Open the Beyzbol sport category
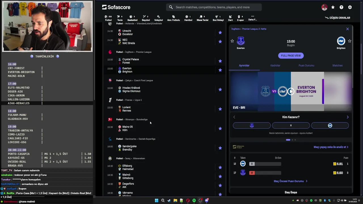 (x=146, y=18)
